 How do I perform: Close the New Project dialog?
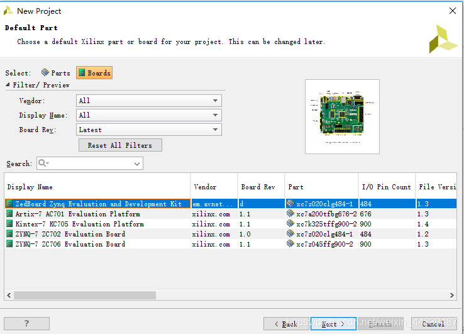(x=453, y=11)
